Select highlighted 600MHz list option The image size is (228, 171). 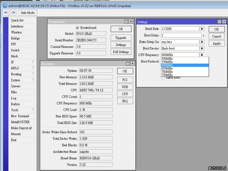point(185,65)
